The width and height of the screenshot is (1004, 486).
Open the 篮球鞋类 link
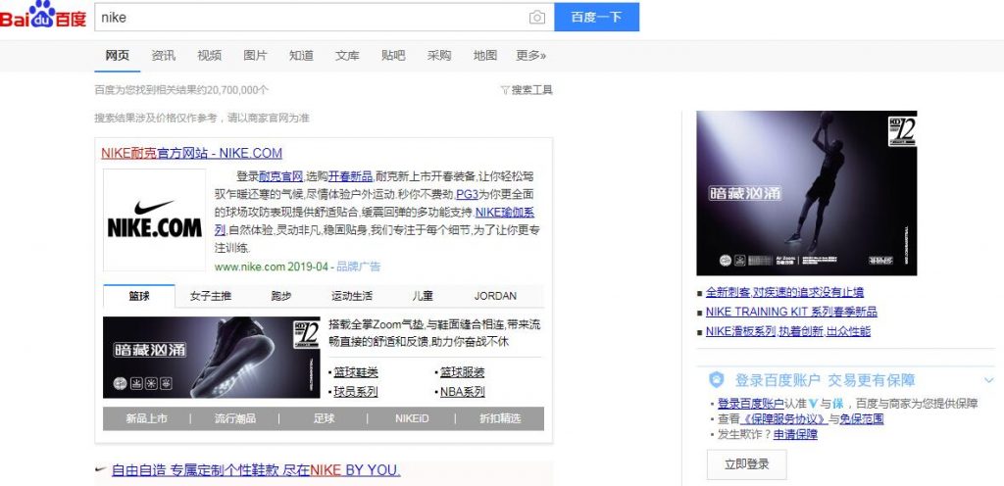[355, 372]
